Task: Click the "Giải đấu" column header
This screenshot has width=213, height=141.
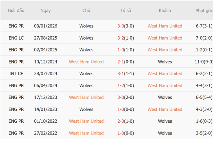Action: (16, 10)
